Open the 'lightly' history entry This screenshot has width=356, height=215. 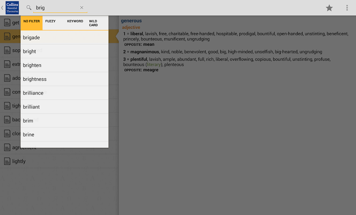click(x=59, y=161)
